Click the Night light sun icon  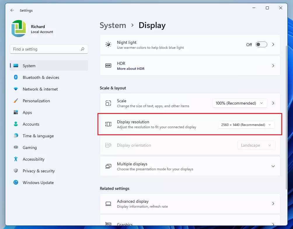pos(108,44)
